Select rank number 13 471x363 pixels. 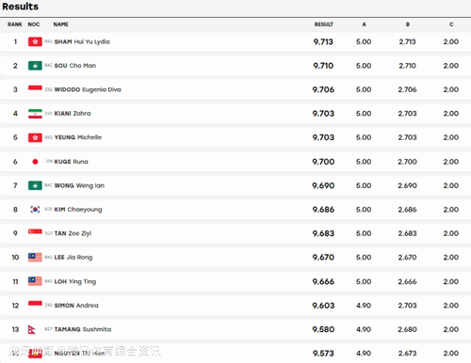click(15, 329)
